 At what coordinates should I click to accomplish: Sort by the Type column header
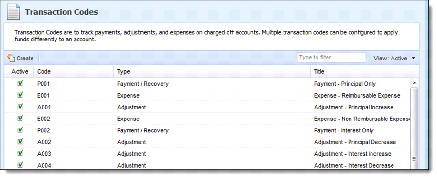pyautogui.click(x=212, y=71)
